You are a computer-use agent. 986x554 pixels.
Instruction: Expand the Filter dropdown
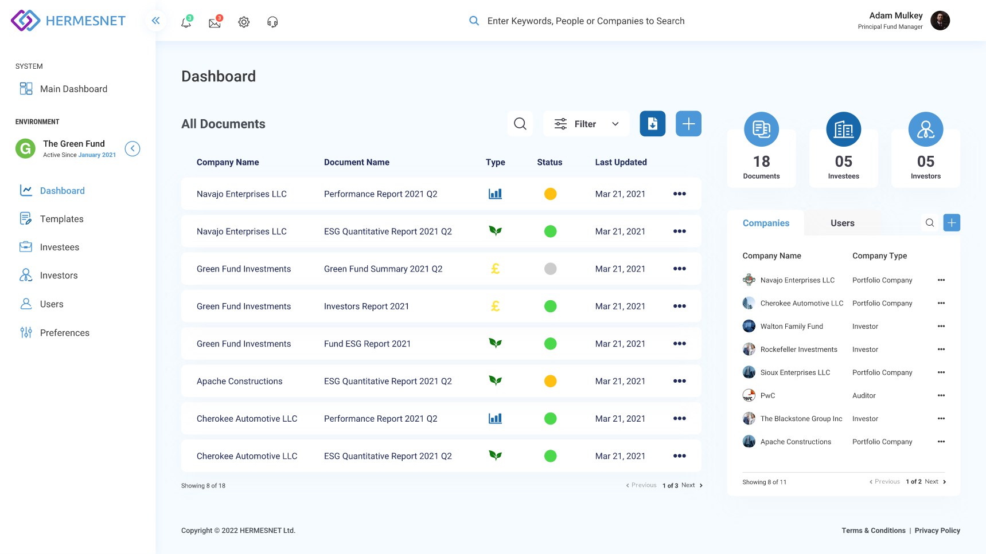586,124
